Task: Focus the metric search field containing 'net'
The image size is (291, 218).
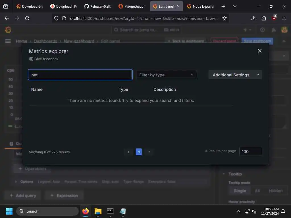Action: pos(80,75)
